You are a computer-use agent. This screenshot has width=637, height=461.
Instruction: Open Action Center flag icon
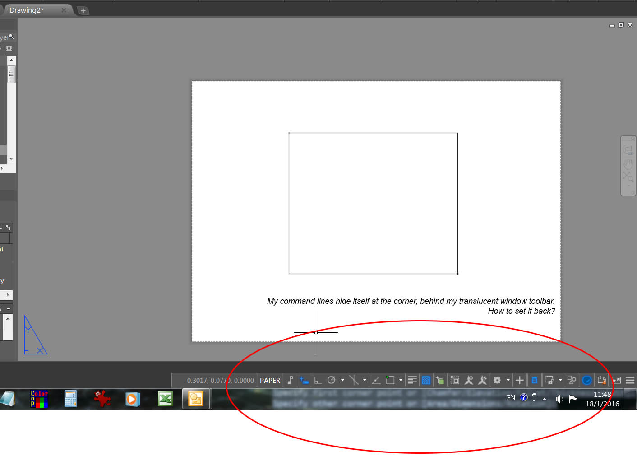573,398
